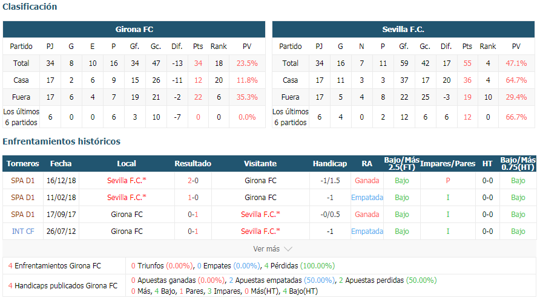The image size is (540, 298).
Task: Click Girona FC visitor in 11/02/18 row
Action: 260,197
